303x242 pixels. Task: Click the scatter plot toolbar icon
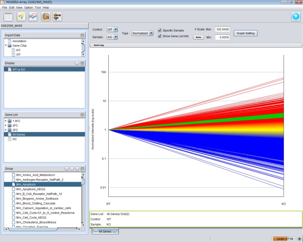[x=22, y=16]
